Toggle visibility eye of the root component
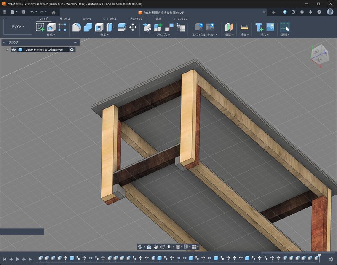Image resolution: width=337 pixels, height=265 pixels. point(14,50)
